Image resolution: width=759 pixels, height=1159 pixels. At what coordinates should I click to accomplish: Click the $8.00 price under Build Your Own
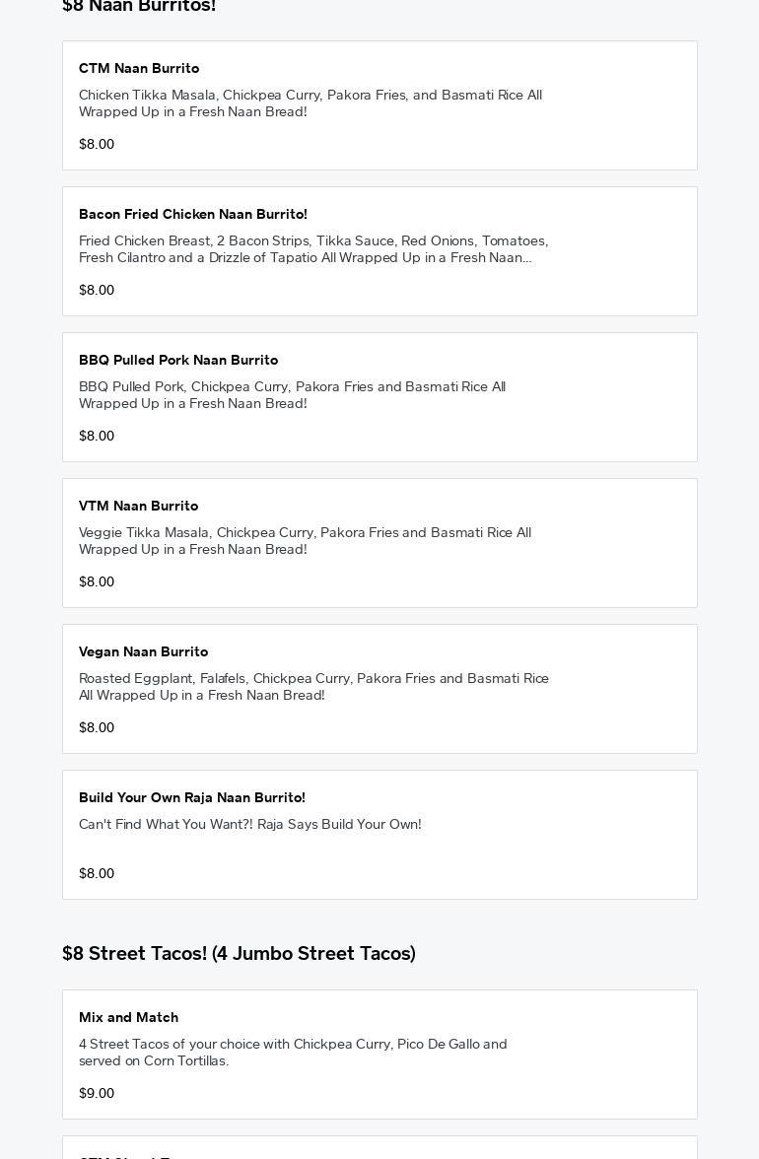97,873
